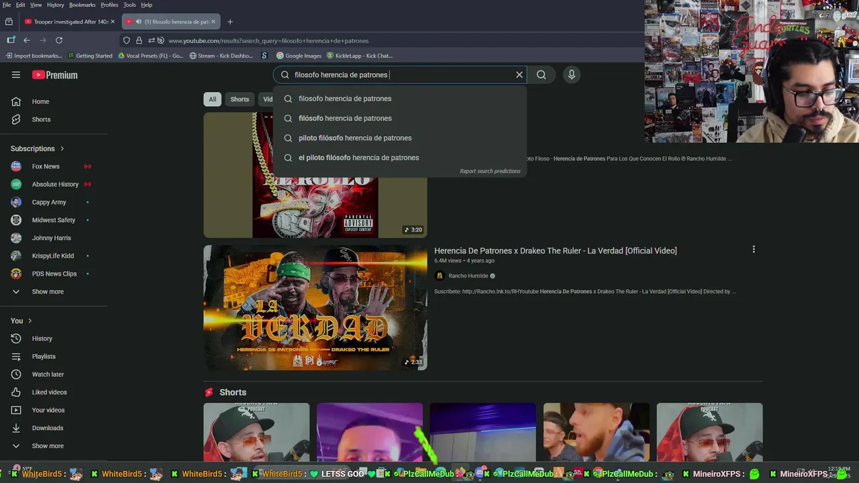Choose suggestion 'filósofo herencia de patrones'
The height and width of the screenshot is (483, 859).
(x=400, y=118)
